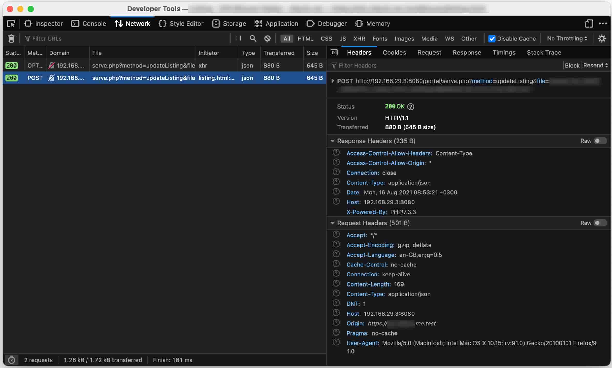The image size is (612, 368).
Task: Open the Storage tab
Action: click(x=229, y=24)
